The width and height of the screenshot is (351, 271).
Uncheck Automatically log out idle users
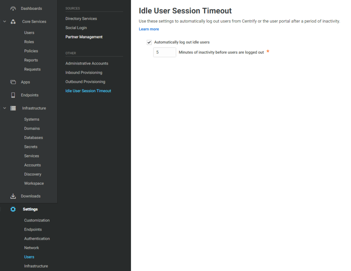[x=149, y=42]
